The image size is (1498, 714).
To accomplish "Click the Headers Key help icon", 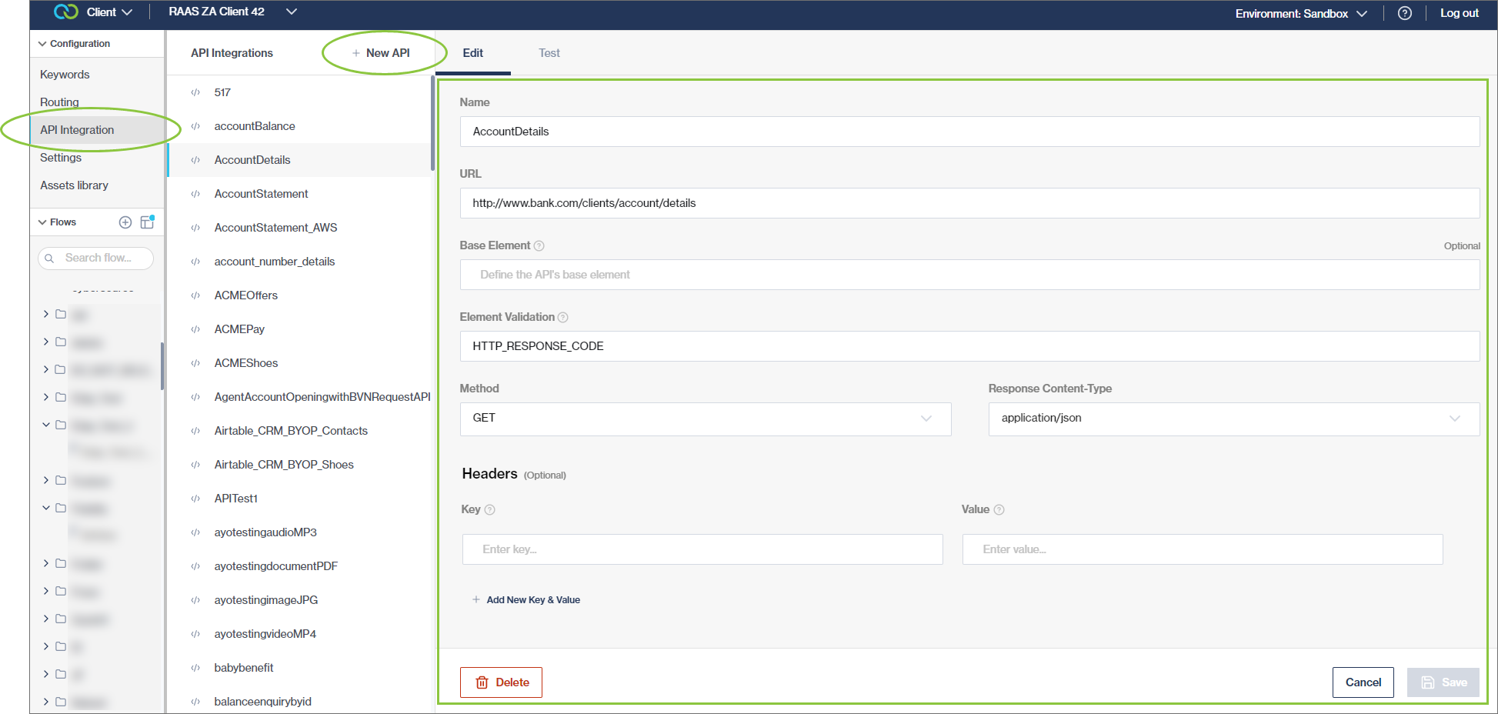I will [x=490, y=510].
